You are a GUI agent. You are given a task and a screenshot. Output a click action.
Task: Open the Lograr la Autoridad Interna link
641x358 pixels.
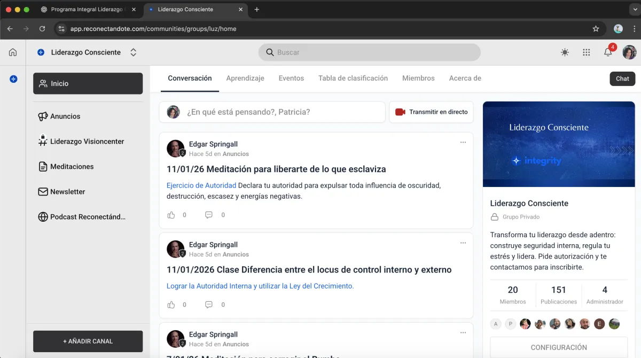point(260,286)
